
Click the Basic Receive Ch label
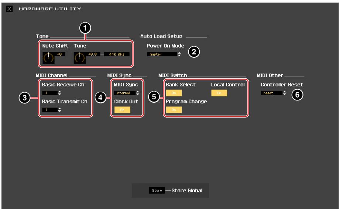[63, 85]
